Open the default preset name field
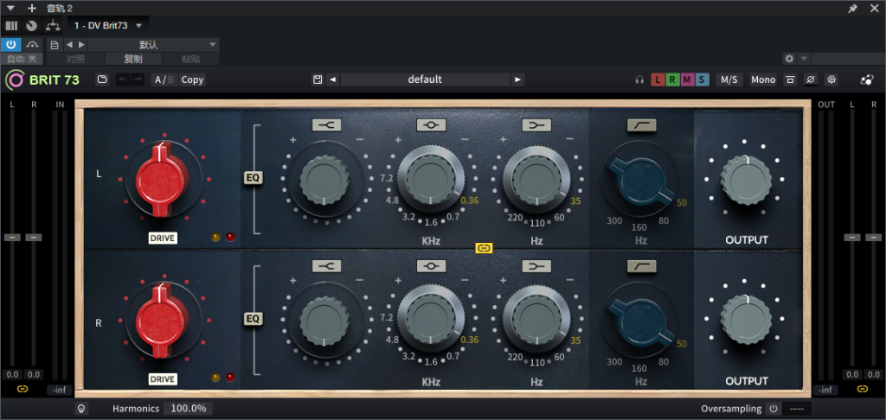 [x=425, y=80]
